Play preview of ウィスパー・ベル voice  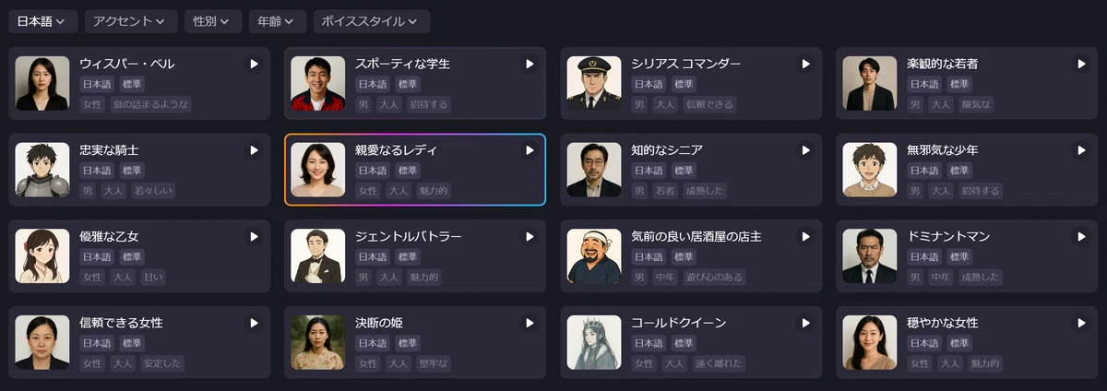point(254,64)
